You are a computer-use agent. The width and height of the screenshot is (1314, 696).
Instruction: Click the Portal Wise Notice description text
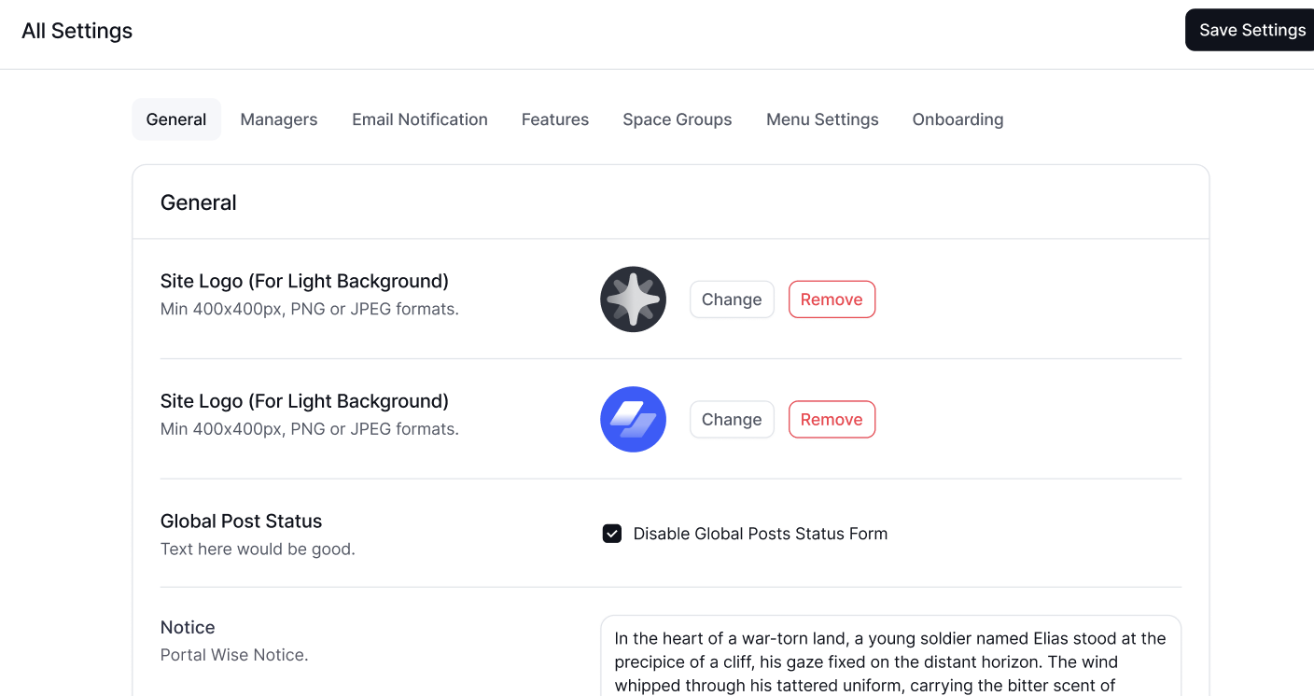point(234,654)
